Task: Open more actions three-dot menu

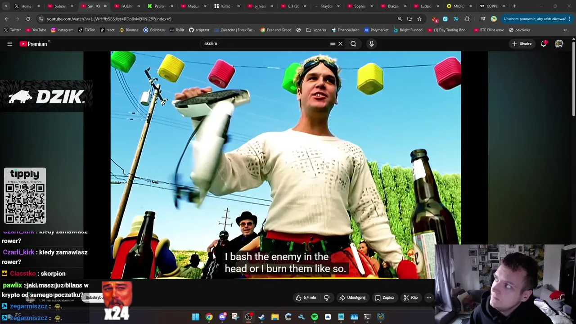Action: pos(428,297)
